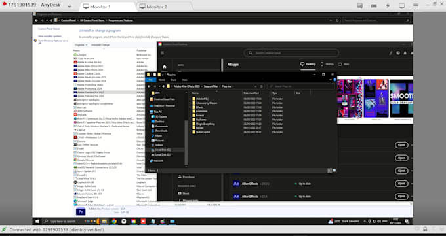Open the Creative Cloud hamburger menu
The height and width of the screenshot is (236, 446).
[x=163, y=53]
